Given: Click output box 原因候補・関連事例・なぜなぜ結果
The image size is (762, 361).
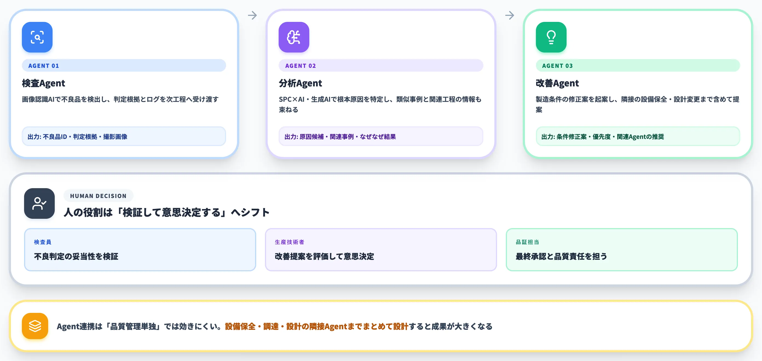Looking at the screenshot, I should coord(381,136).
